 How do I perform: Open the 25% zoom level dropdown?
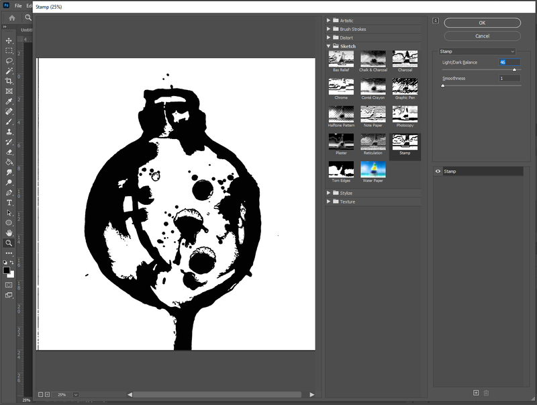[x=75, y=394]
